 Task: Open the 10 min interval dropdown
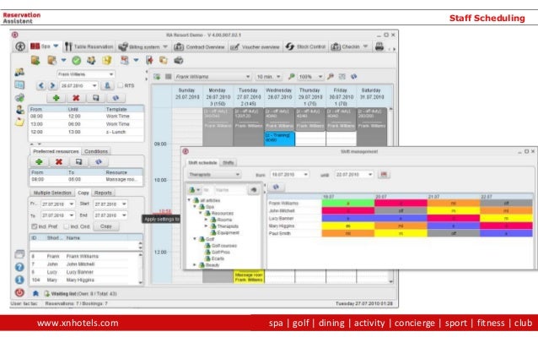pos(269,77)
